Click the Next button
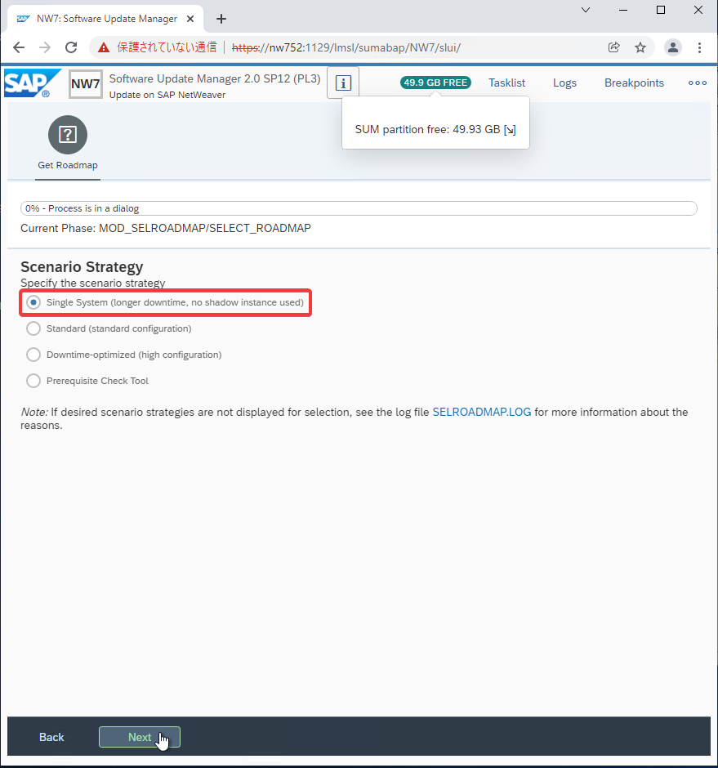Image resolution: width=718 pixels, height=768 pixels. 140,737
